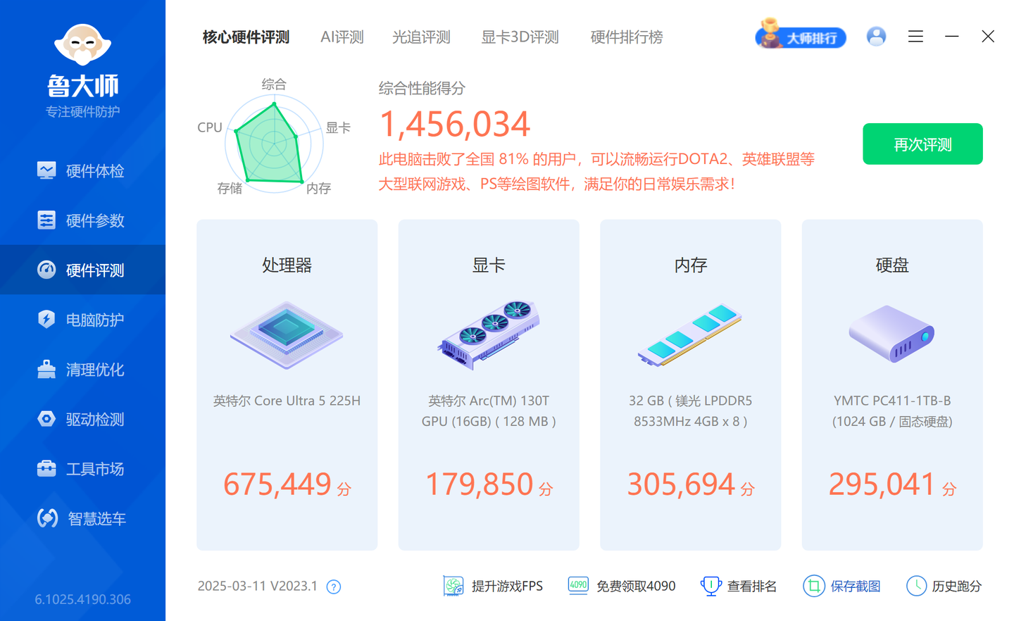Open 历史跑分 link
The height and width of the screenshot is (621, 1014).
point(957,586)
